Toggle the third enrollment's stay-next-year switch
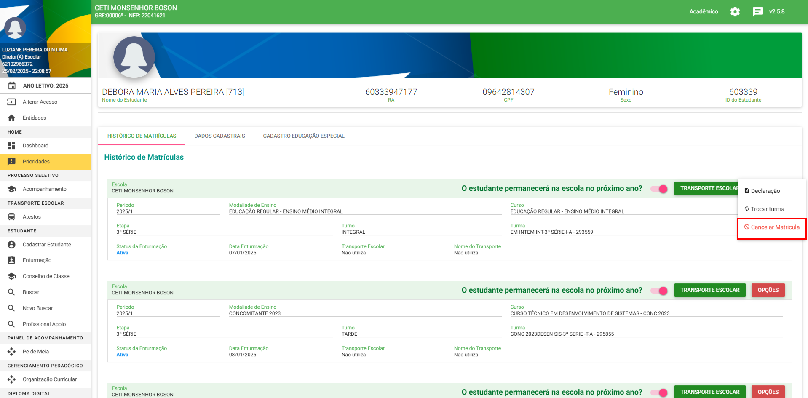This screenshot has width=808, height=398. pos(659,392)
